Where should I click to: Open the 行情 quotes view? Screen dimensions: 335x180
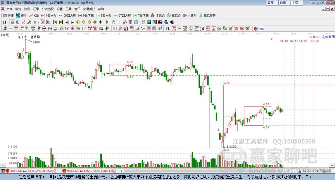click(8, 16)
